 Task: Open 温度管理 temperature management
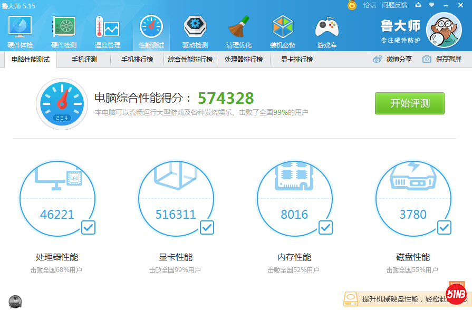107,30
